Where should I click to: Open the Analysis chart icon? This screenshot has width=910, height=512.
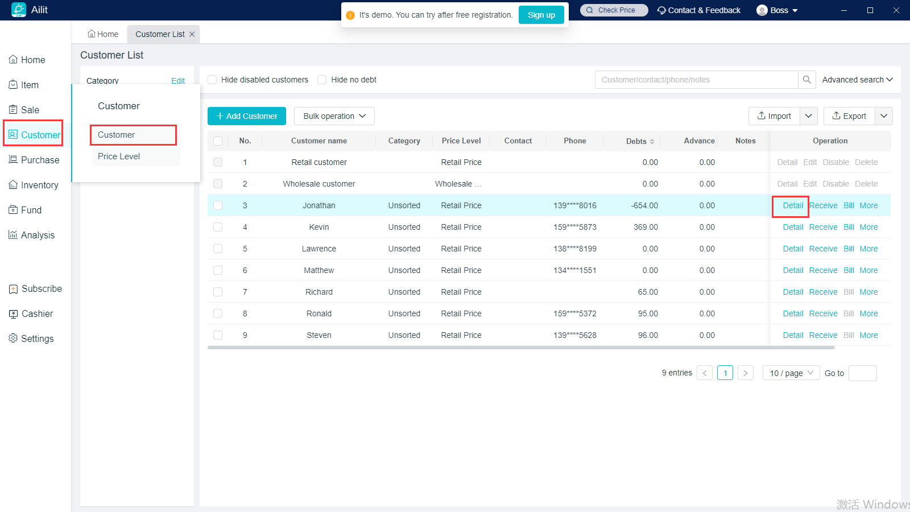(x=13, y=235)
